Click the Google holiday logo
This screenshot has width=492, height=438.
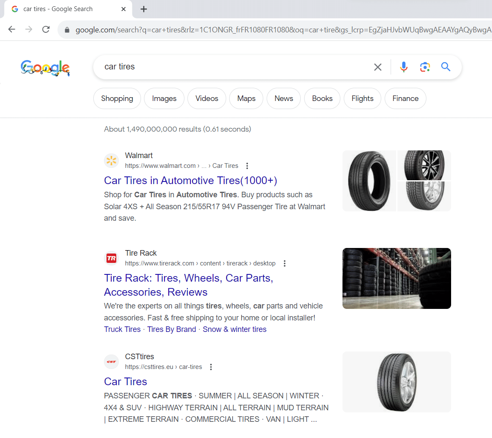45,68
